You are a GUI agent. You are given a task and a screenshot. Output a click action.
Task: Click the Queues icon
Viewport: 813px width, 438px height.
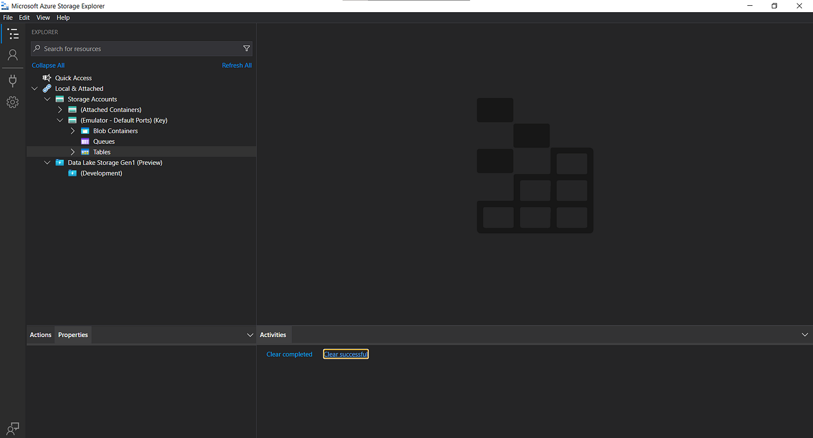click(85, 142)
